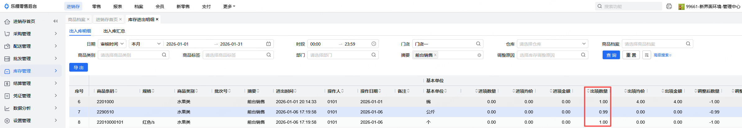Open the column settings icon beside reset

[647, 55]
